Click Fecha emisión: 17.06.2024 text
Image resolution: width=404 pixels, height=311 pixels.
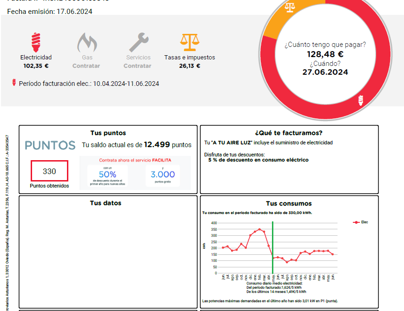click(50, 12)
